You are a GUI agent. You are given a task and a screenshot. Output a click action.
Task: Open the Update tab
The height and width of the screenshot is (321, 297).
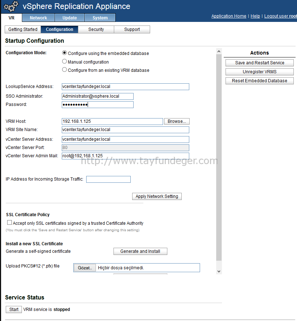click(x=70, y=18)
